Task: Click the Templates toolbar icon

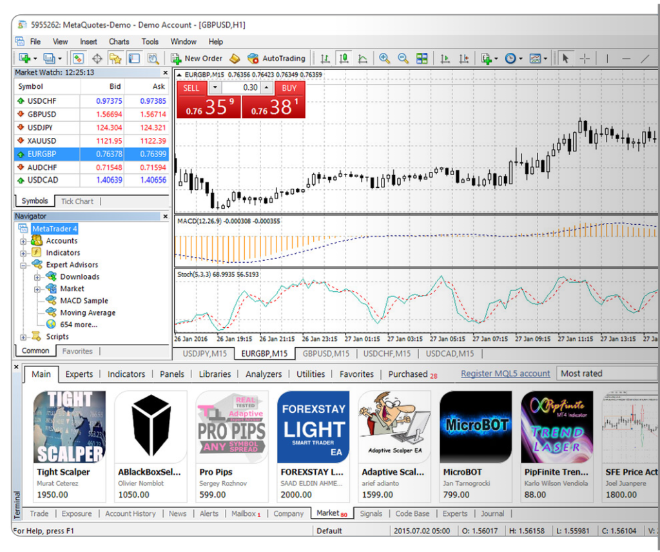Action: click(535, 59)
